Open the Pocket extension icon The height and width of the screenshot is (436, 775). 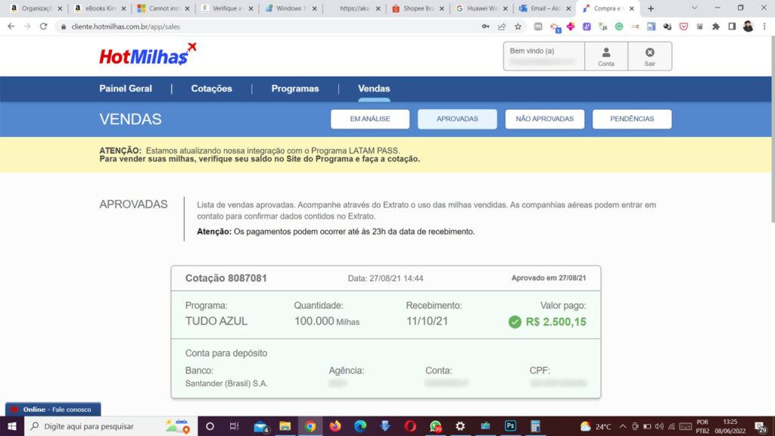(x=683, y=26)
